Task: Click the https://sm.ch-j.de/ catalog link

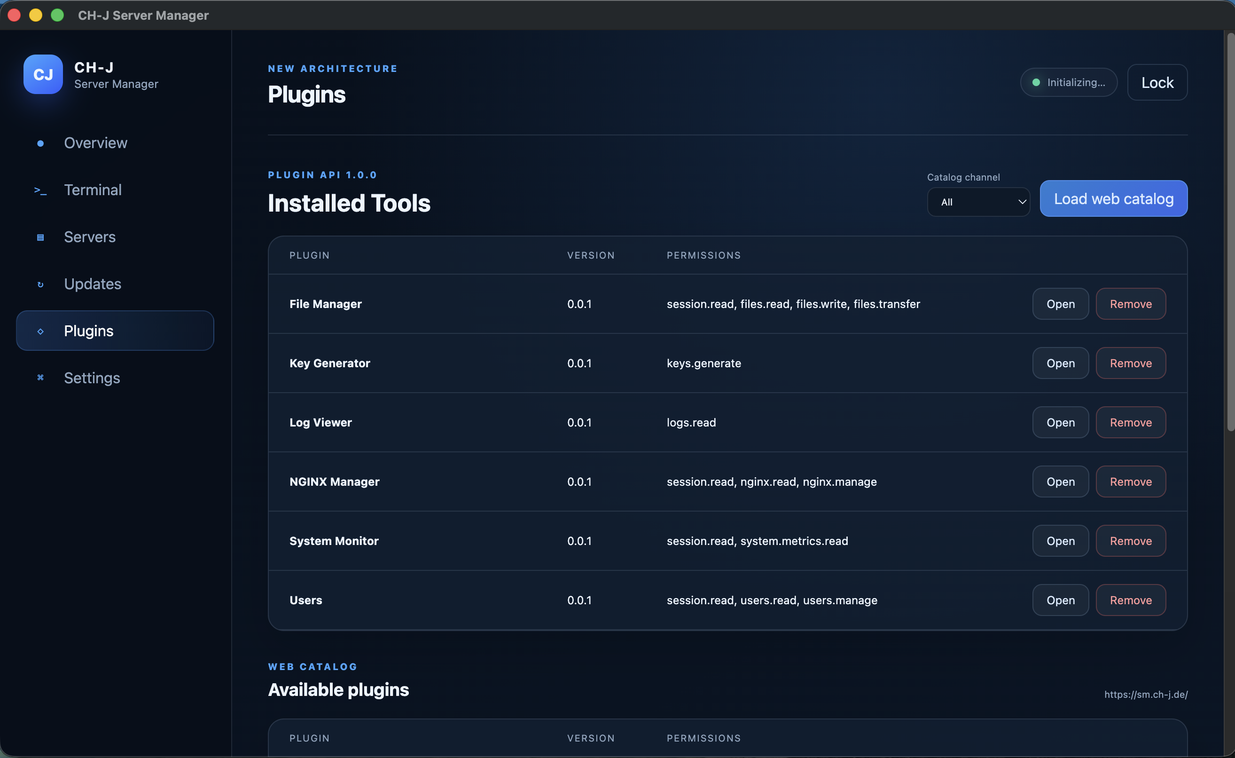Action: 1146,695
